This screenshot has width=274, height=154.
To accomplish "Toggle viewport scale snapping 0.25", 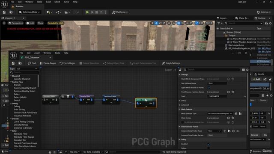I will [x=200, y=23].
